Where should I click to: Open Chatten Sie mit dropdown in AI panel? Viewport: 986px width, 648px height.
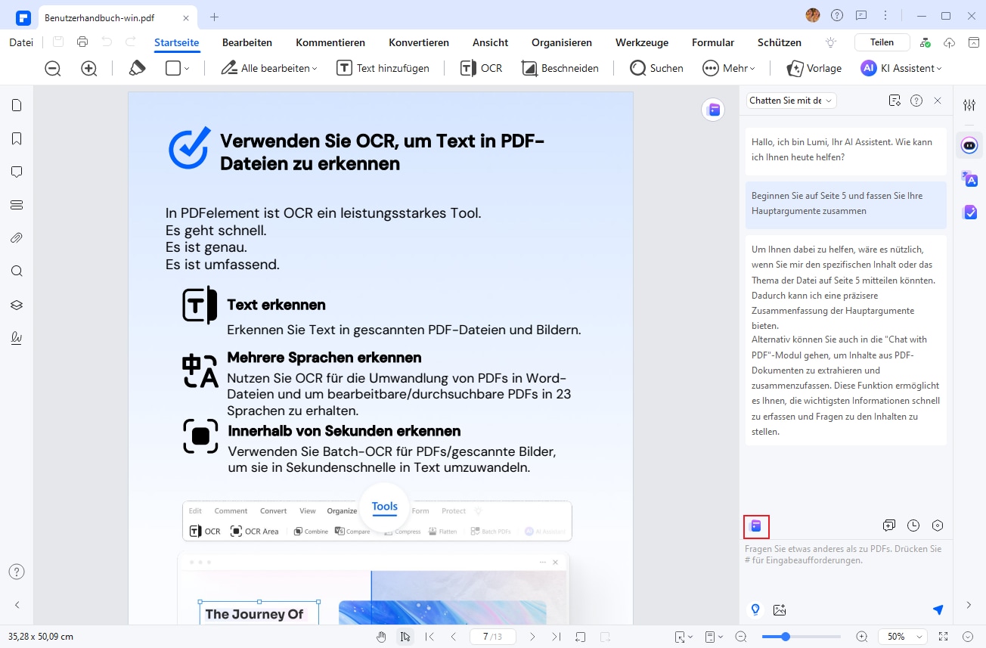click(791, 101)
